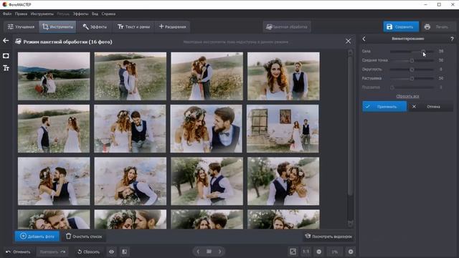The width and height of the screenshot is (459, 258).
Task: Select couple's face close-up thumbnail in second row
Action: (207, 129)
